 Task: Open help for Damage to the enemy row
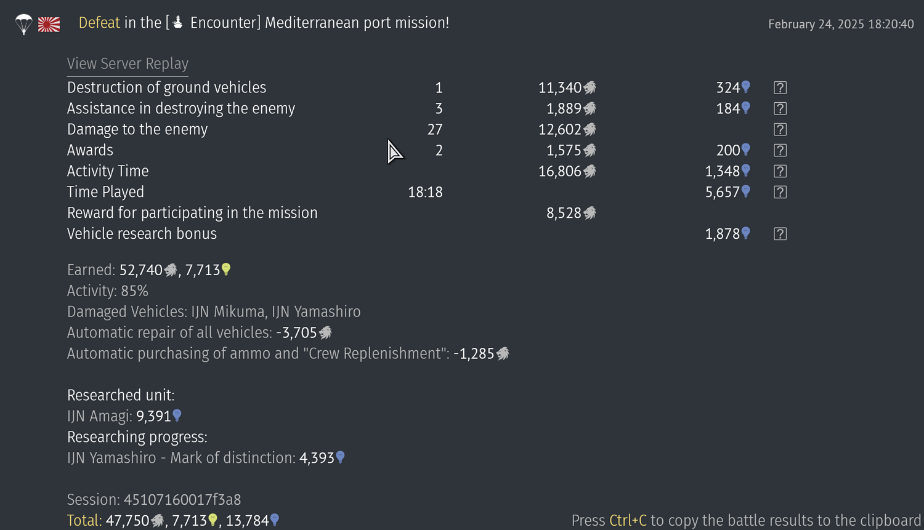tap(780, 129)
